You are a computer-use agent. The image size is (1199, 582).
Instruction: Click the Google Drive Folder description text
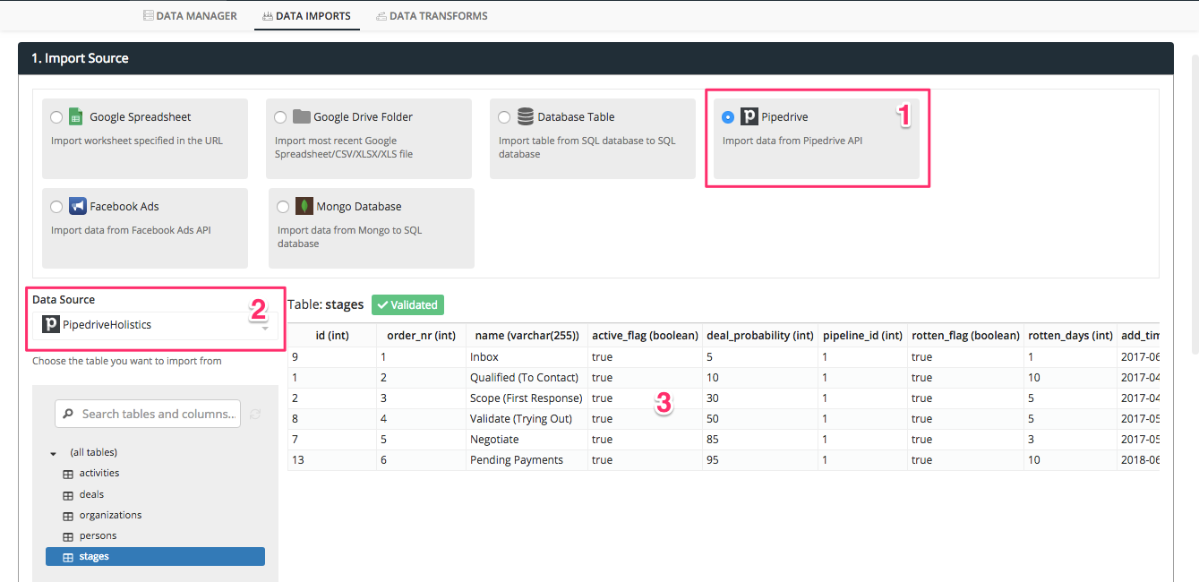pos(345,148)
